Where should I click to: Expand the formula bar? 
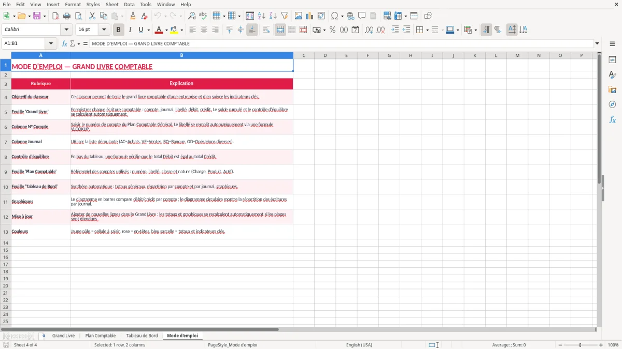[x=597, y=44]
